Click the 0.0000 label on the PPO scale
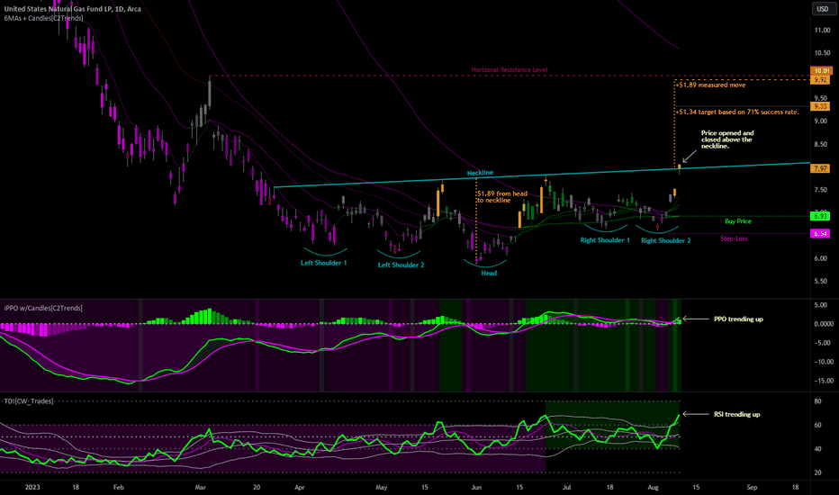839x495 pixels. [824, 324]
